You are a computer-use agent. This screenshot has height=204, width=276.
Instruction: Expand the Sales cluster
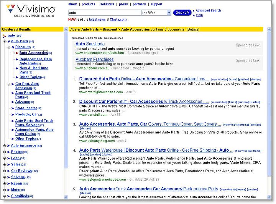[5, 165]
